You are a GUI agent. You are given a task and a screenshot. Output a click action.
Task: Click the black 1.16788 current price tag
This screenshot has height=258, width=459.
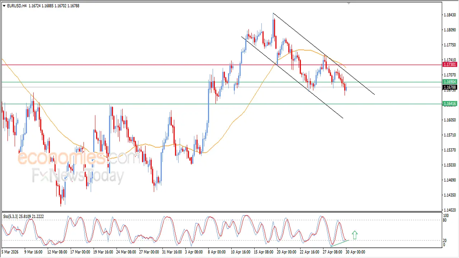[x=450, y=87]
